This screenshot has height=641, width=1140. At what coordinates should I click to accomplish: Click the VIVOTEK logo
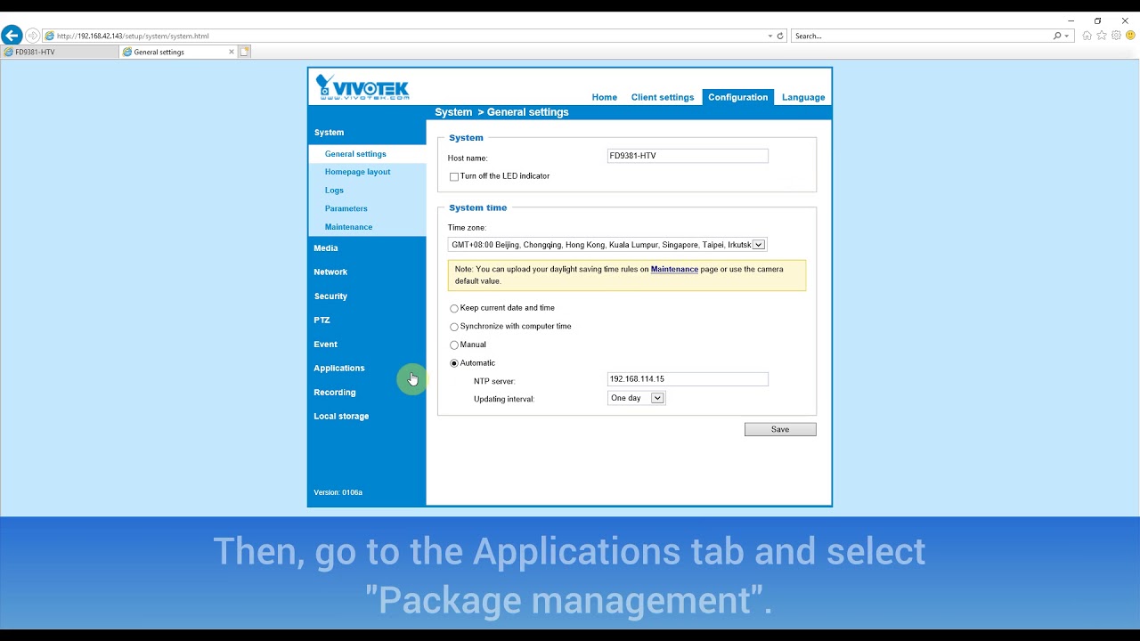362,87
